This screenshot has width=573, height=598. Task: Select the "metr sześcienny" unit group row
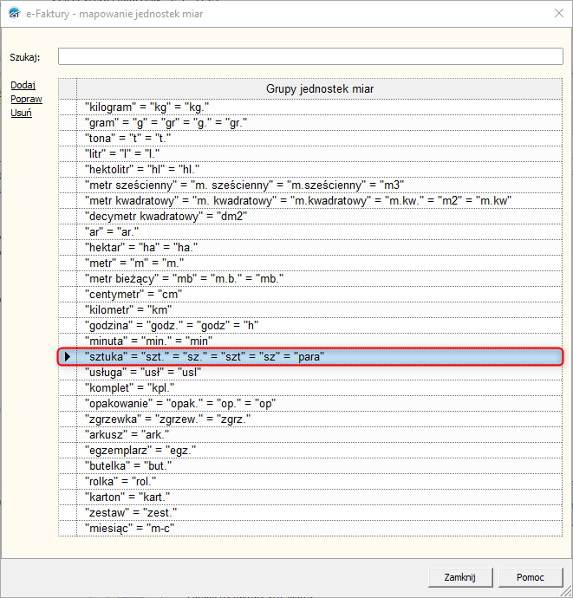pyautogui.click(x=244, y=185)
